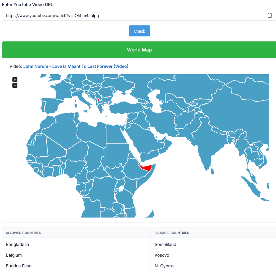Click the ALLOWED COUNTRIES column header
276x272 pixels.
click(x=23, y=233)
